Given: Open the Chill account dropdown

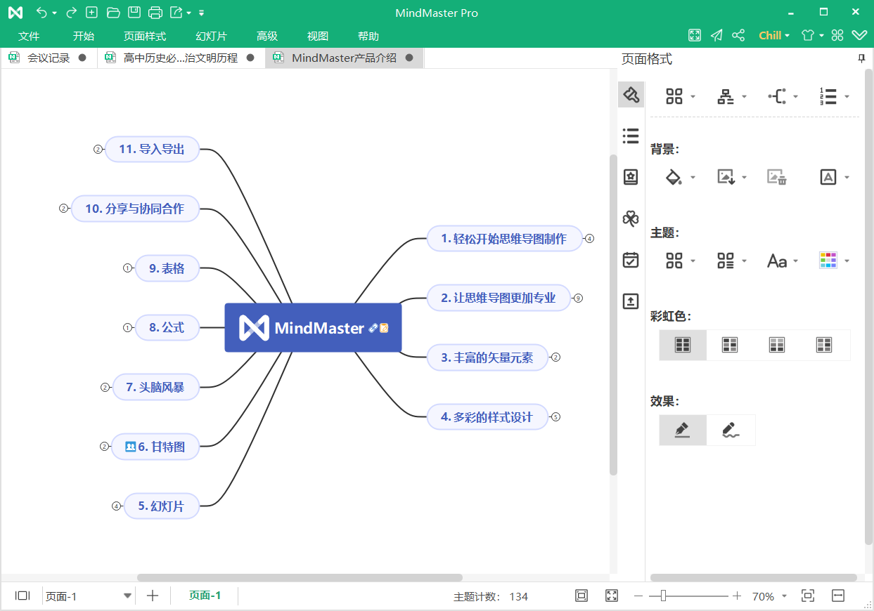Looking at the screenshot, I should tap(774, 36).
